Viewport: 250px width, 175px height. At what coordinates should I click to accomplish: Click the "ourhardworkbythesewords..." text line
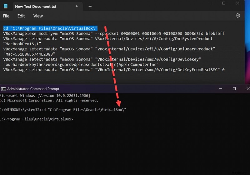click(81, 65)
